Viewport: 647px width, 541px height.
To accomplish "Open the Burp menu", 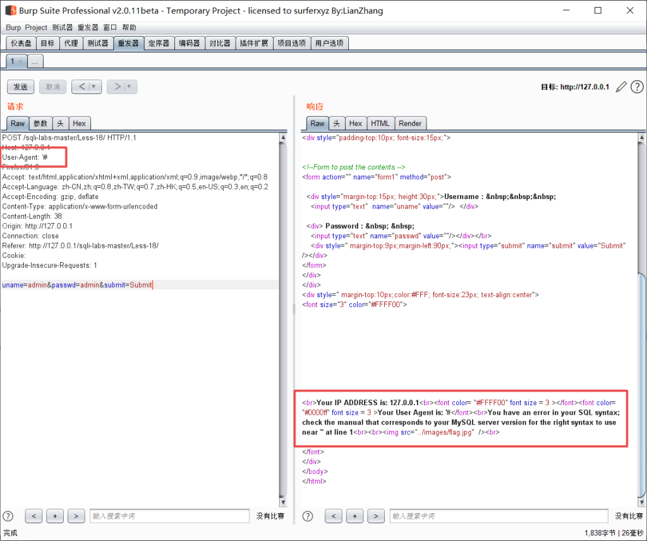I will pos(13,27).
